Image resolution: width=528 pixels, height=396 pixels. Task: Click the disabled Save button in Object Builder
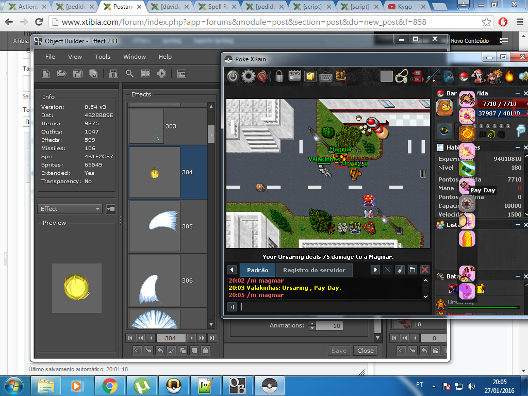click(x=339, y=351)
